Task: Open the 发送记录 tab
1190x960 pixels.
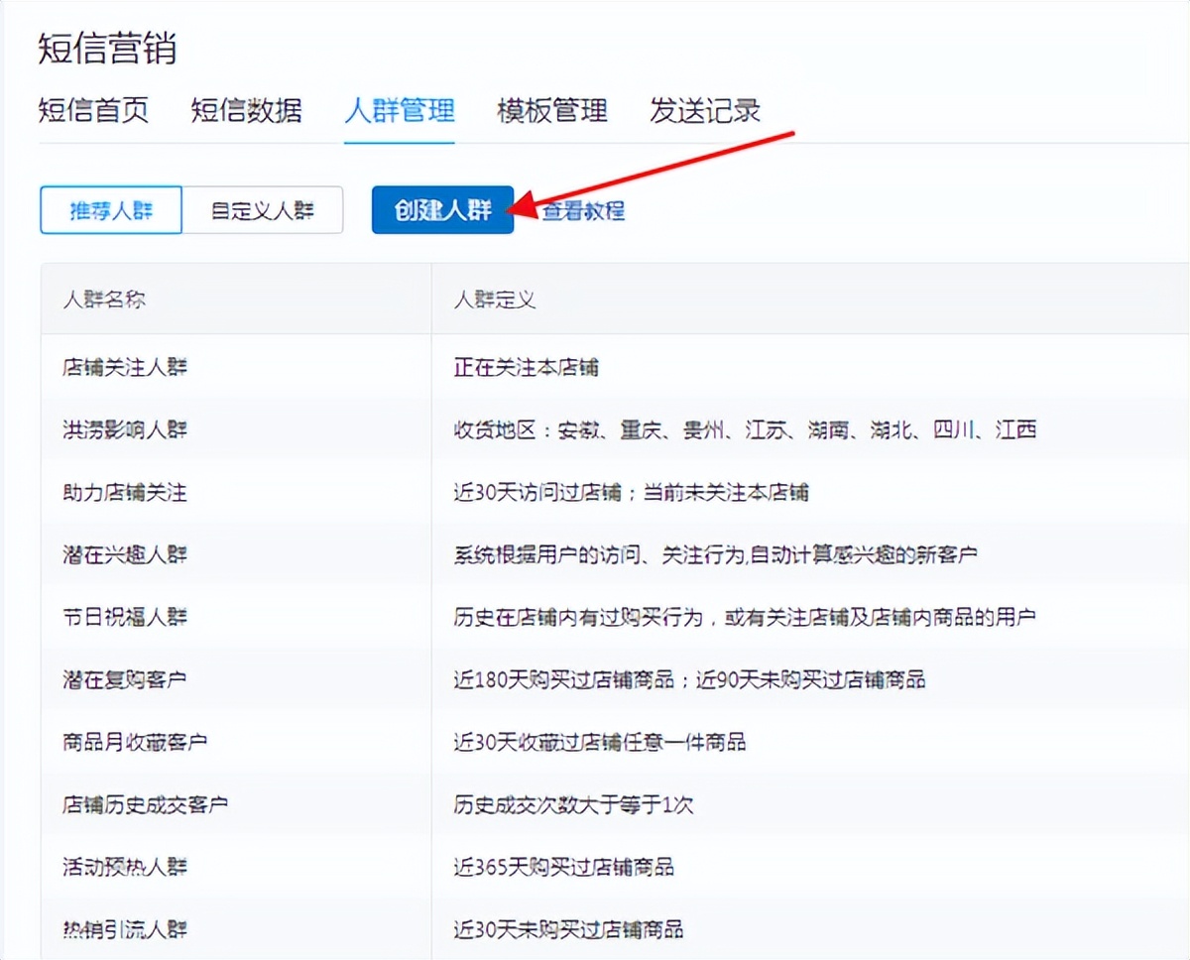Action: click(705, 110)
